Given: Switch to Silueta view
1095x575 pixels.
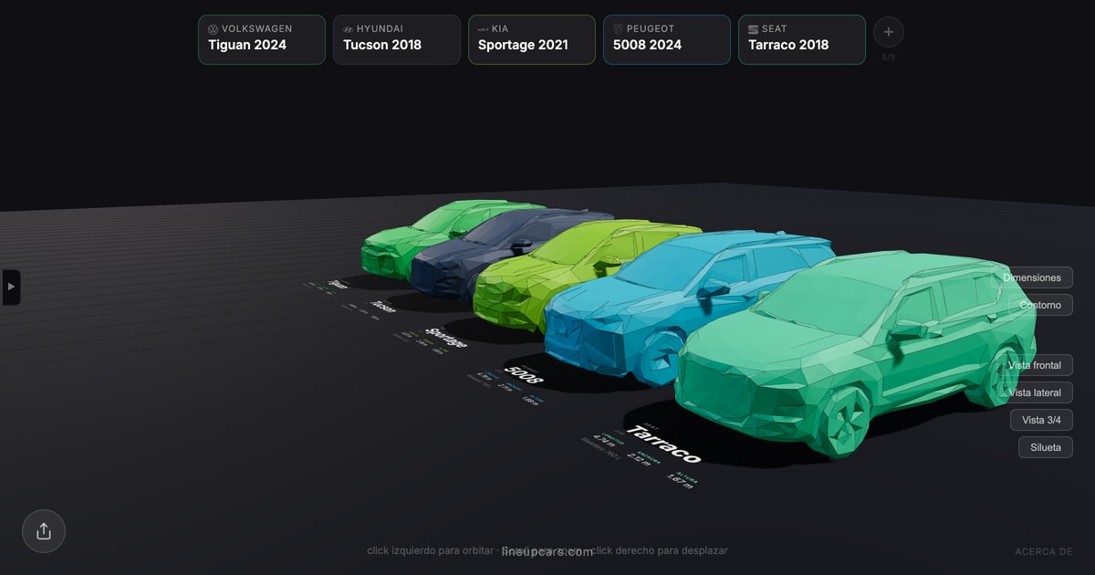Looking at the screenshot, I should [1046, 447].
